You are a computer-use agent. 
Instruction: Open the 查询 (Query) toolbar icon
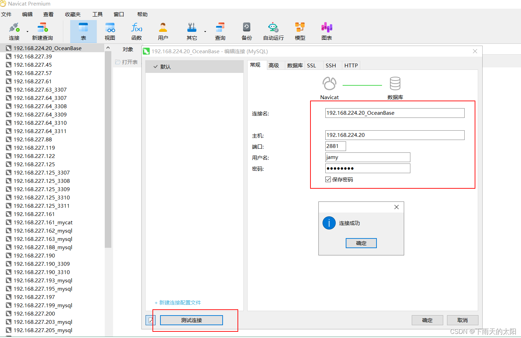(x=220, y=27)
